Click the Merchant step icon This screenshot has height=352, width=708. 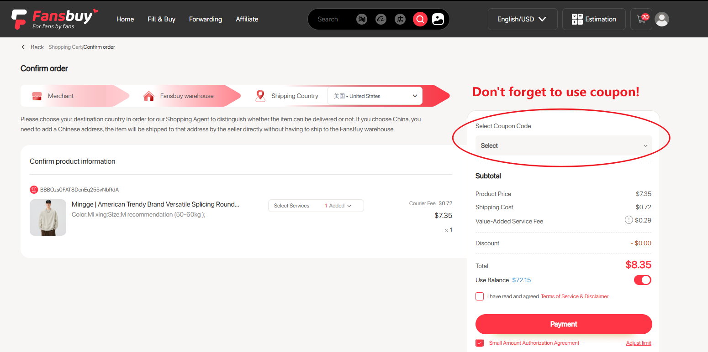pyautogui.click(x=37, y=96)
